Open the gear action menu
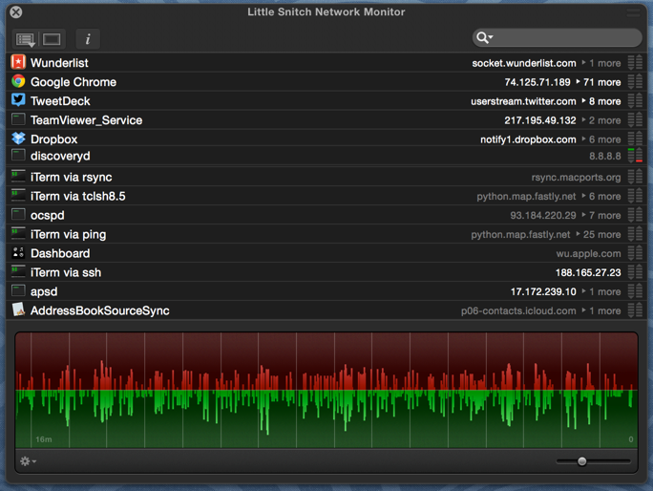This screenshot has height=491, width=653. tap(28, 461)
